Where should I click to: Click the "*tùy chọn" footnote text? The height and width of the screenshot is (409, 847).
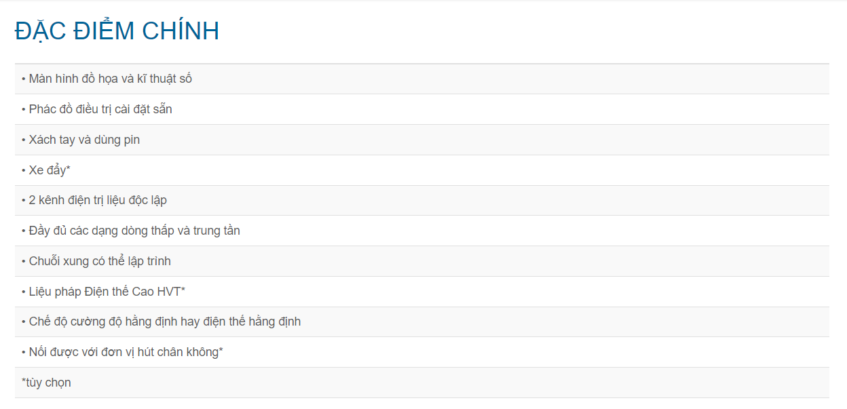pyautogui.click(x=46, y=383)
